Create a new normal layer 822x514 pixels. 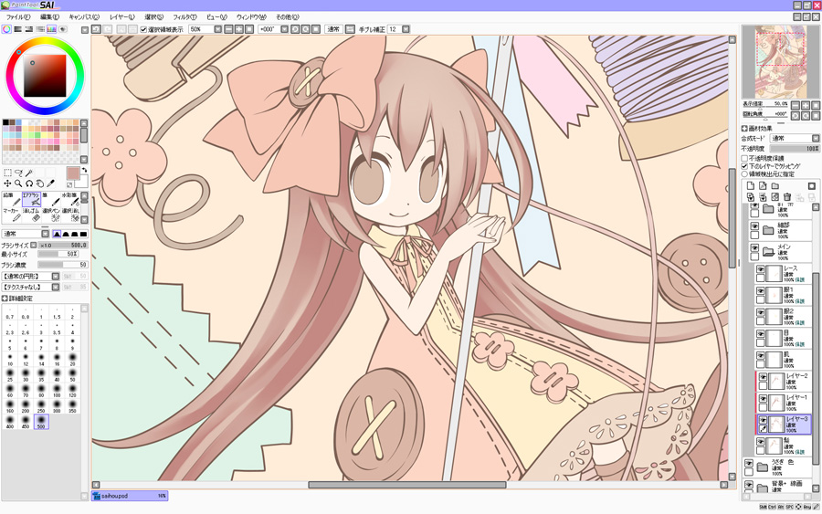tap(751, 186)
